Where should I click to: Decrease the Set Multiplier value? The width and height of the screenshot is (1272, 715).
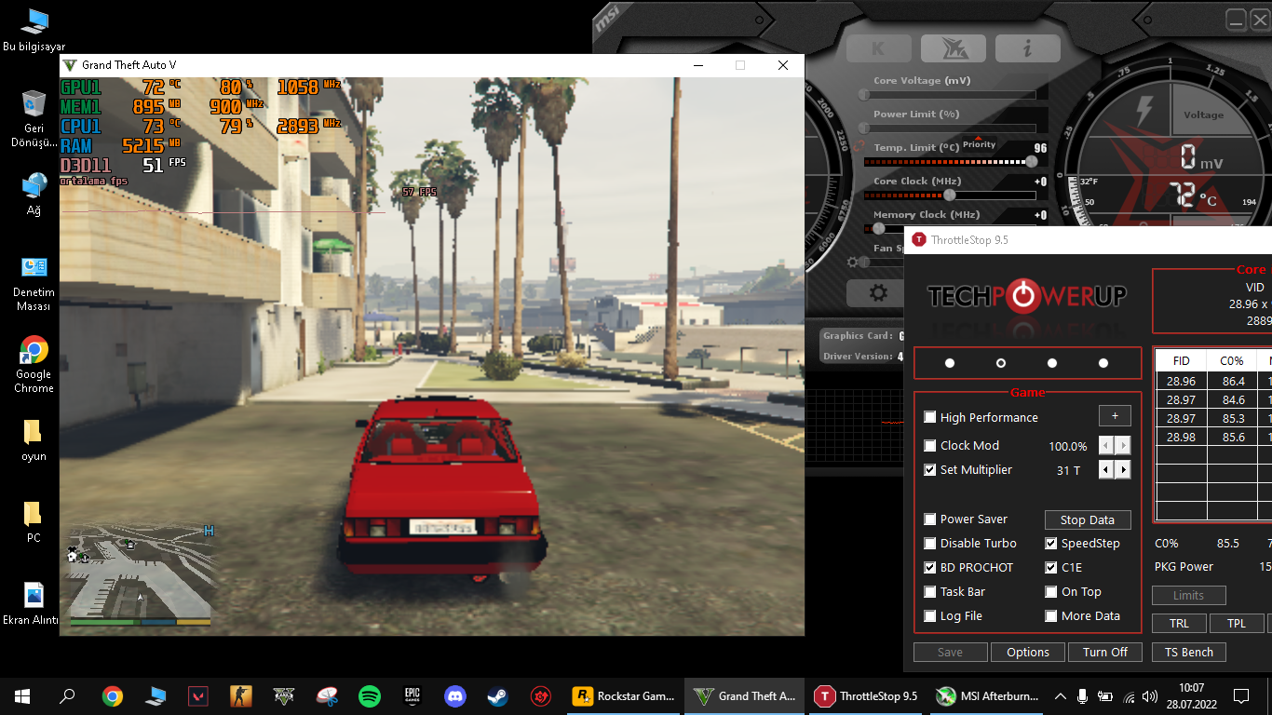pyautogui.click(x=1106, y=470)
